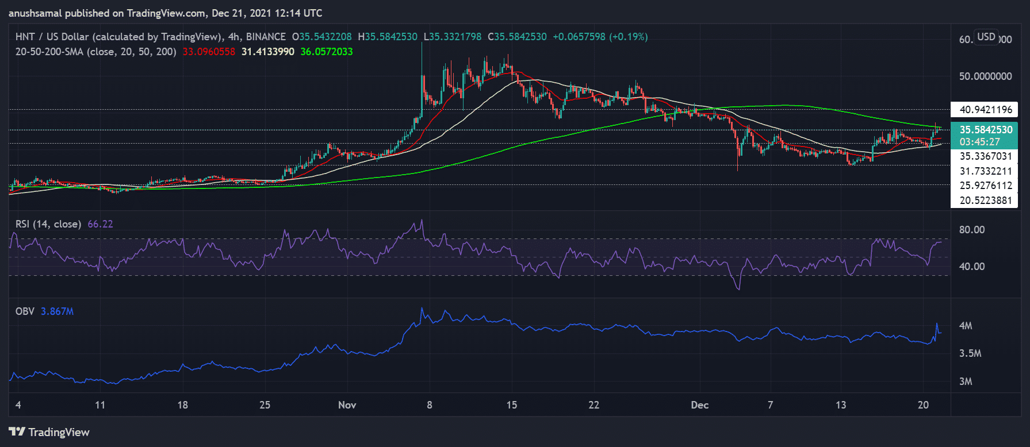1030x447 pixels.
Task: Click the TradingView logo icon at bottom left
Action: click(x=17, y=432)
